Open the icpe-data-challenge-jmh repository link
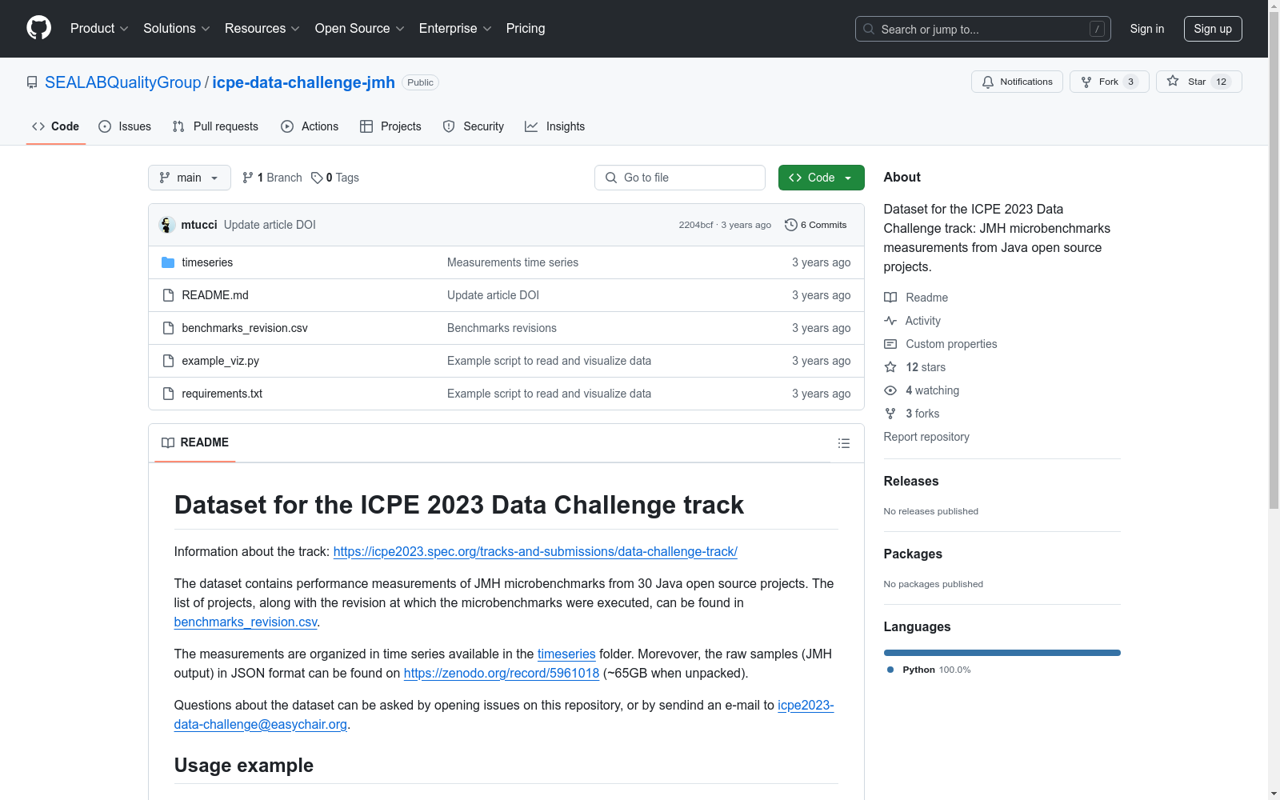1280x800 pixels. coord(303,82)
